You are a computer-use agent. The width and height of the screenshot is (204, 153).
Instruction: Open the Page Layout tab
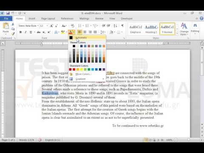[x=48, y=19]
